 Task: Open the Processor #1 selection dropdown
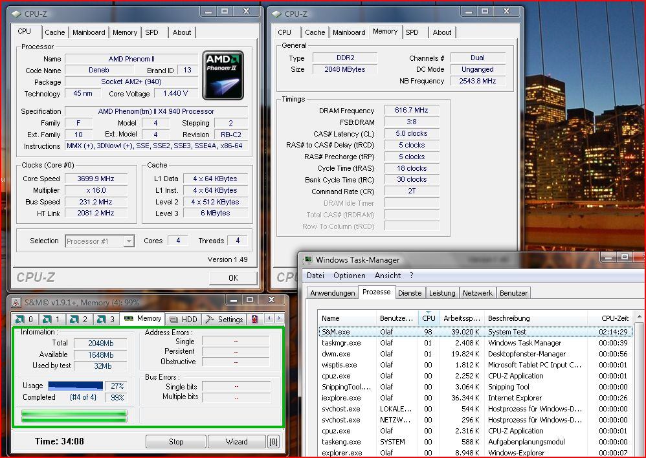(x=100, y=241)
